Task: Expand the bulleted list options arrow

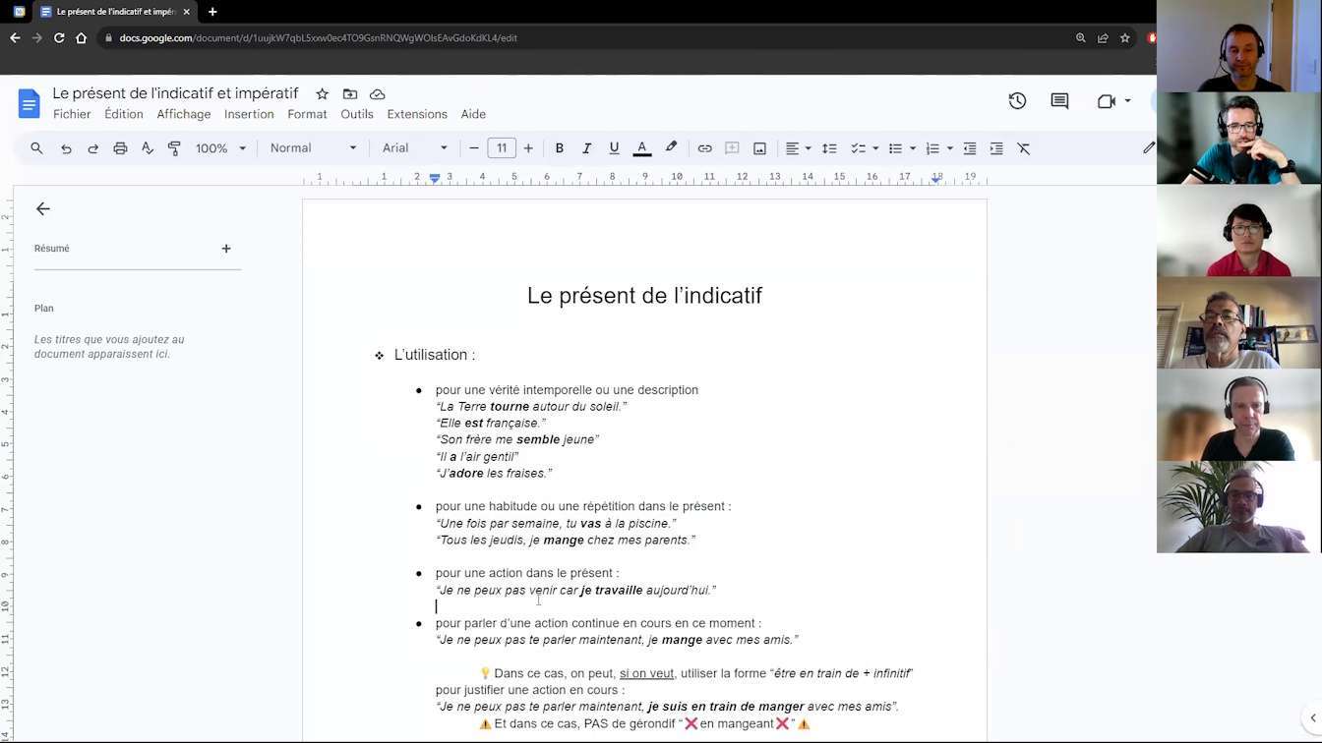Action: pyautogui.click(x=913, y=148)
